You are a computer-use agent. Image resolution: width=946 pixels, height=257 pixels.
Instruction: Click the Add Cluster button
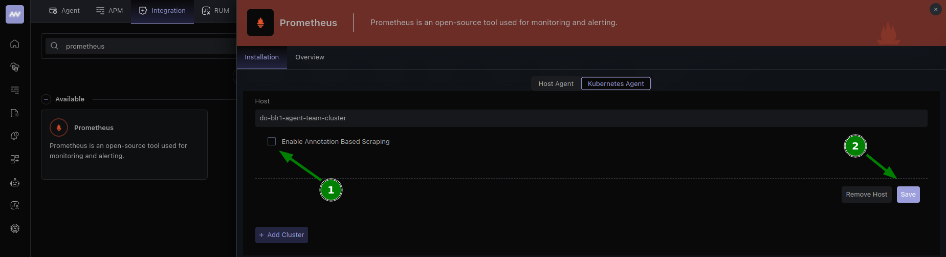click(281, 235)
